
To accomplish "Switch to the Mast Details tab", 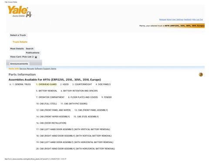I will pyautogui.click(x=17, y=48).
